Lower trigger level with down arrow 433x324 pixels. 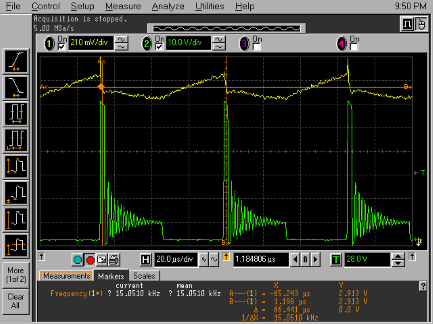(398, 263)
